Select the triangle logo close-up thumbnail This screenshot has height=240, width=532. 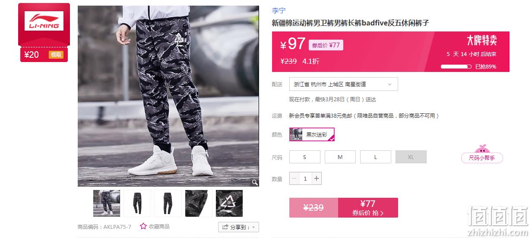click(x=229, y=203)
